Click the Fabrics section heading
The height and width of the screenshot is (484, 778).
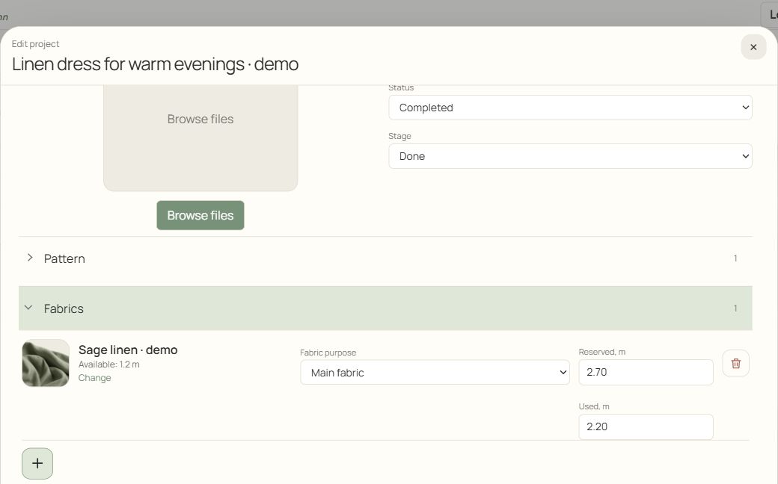tap(64, 308)
